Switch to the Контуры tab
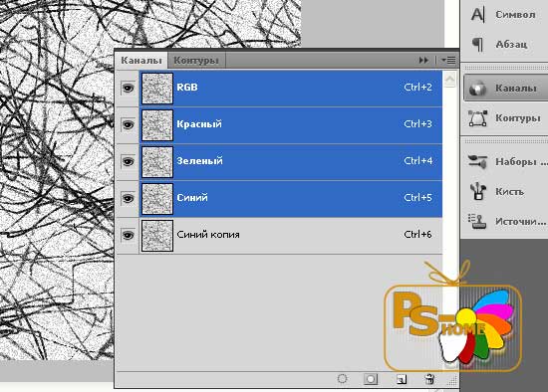Viewport: 548px width, 392px height. coord(196,60)
